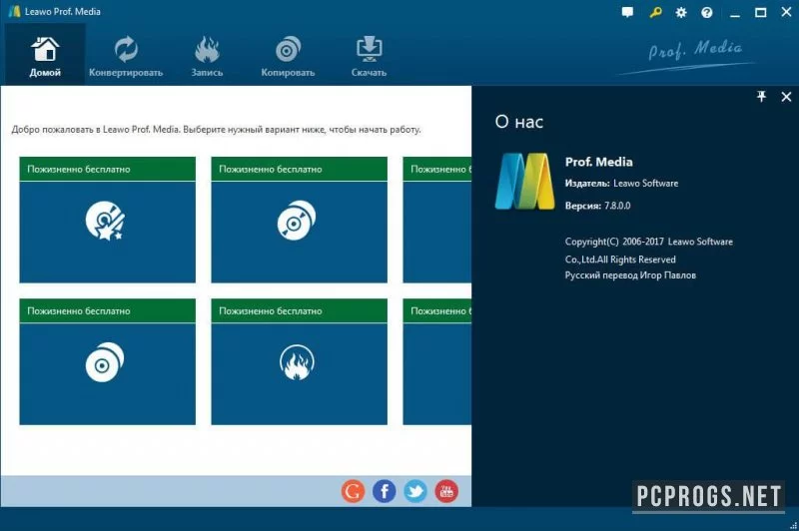Click the Leawo app icon in title bar

click(14, 11)
